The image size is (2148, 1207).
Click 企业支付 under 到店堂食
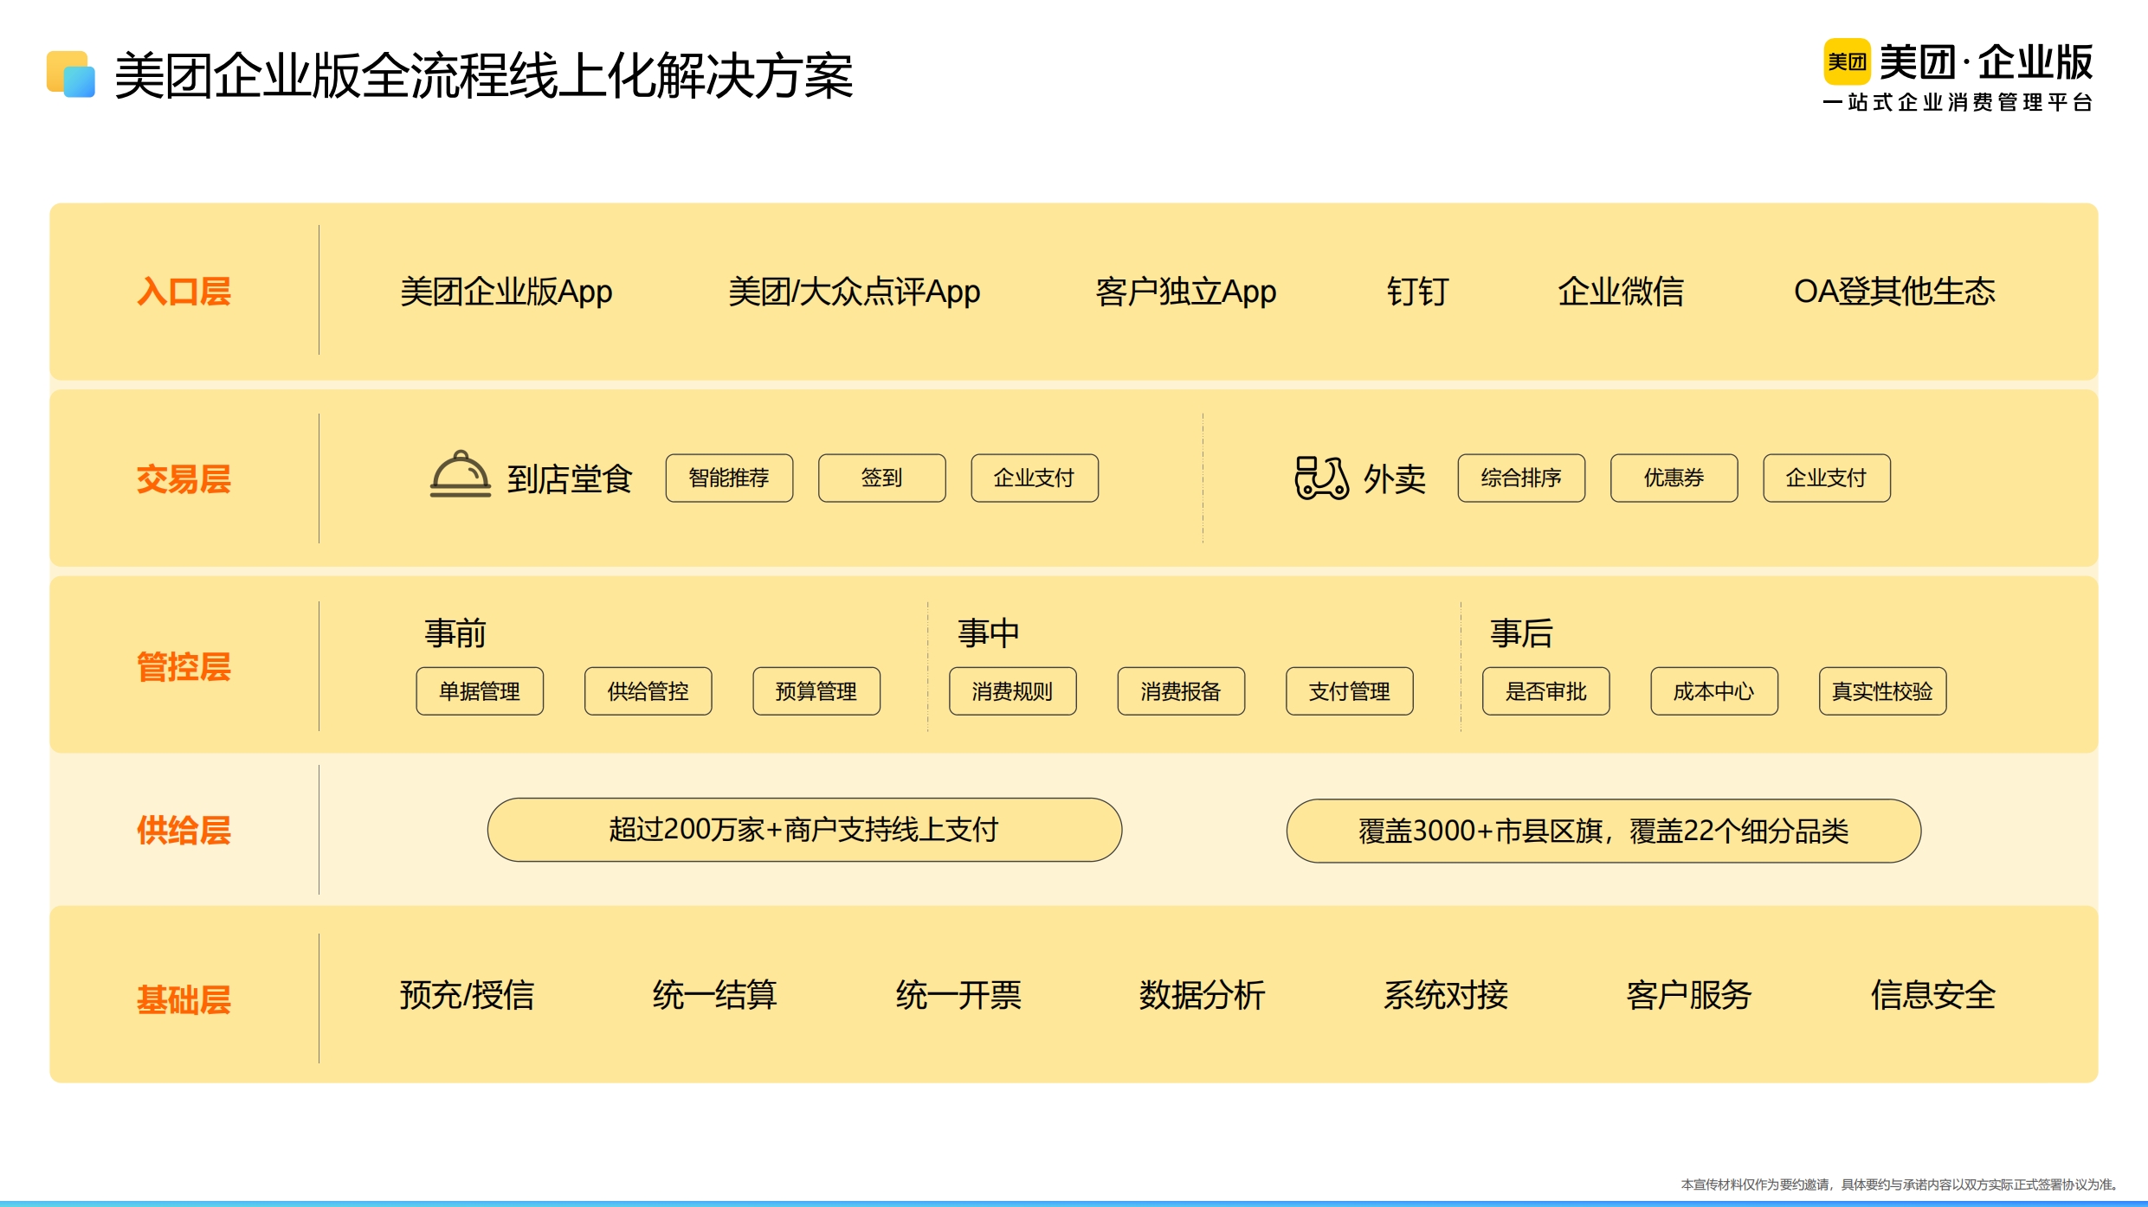[x=1035, y=478]
